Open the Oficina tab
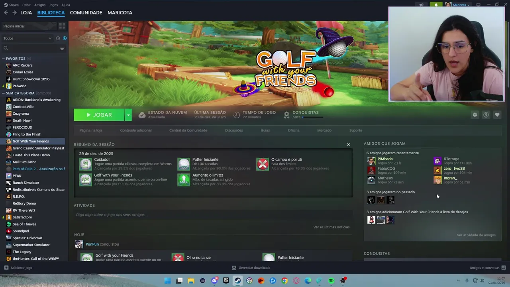This screenshot has height=287, width=510. coord(294,130)
